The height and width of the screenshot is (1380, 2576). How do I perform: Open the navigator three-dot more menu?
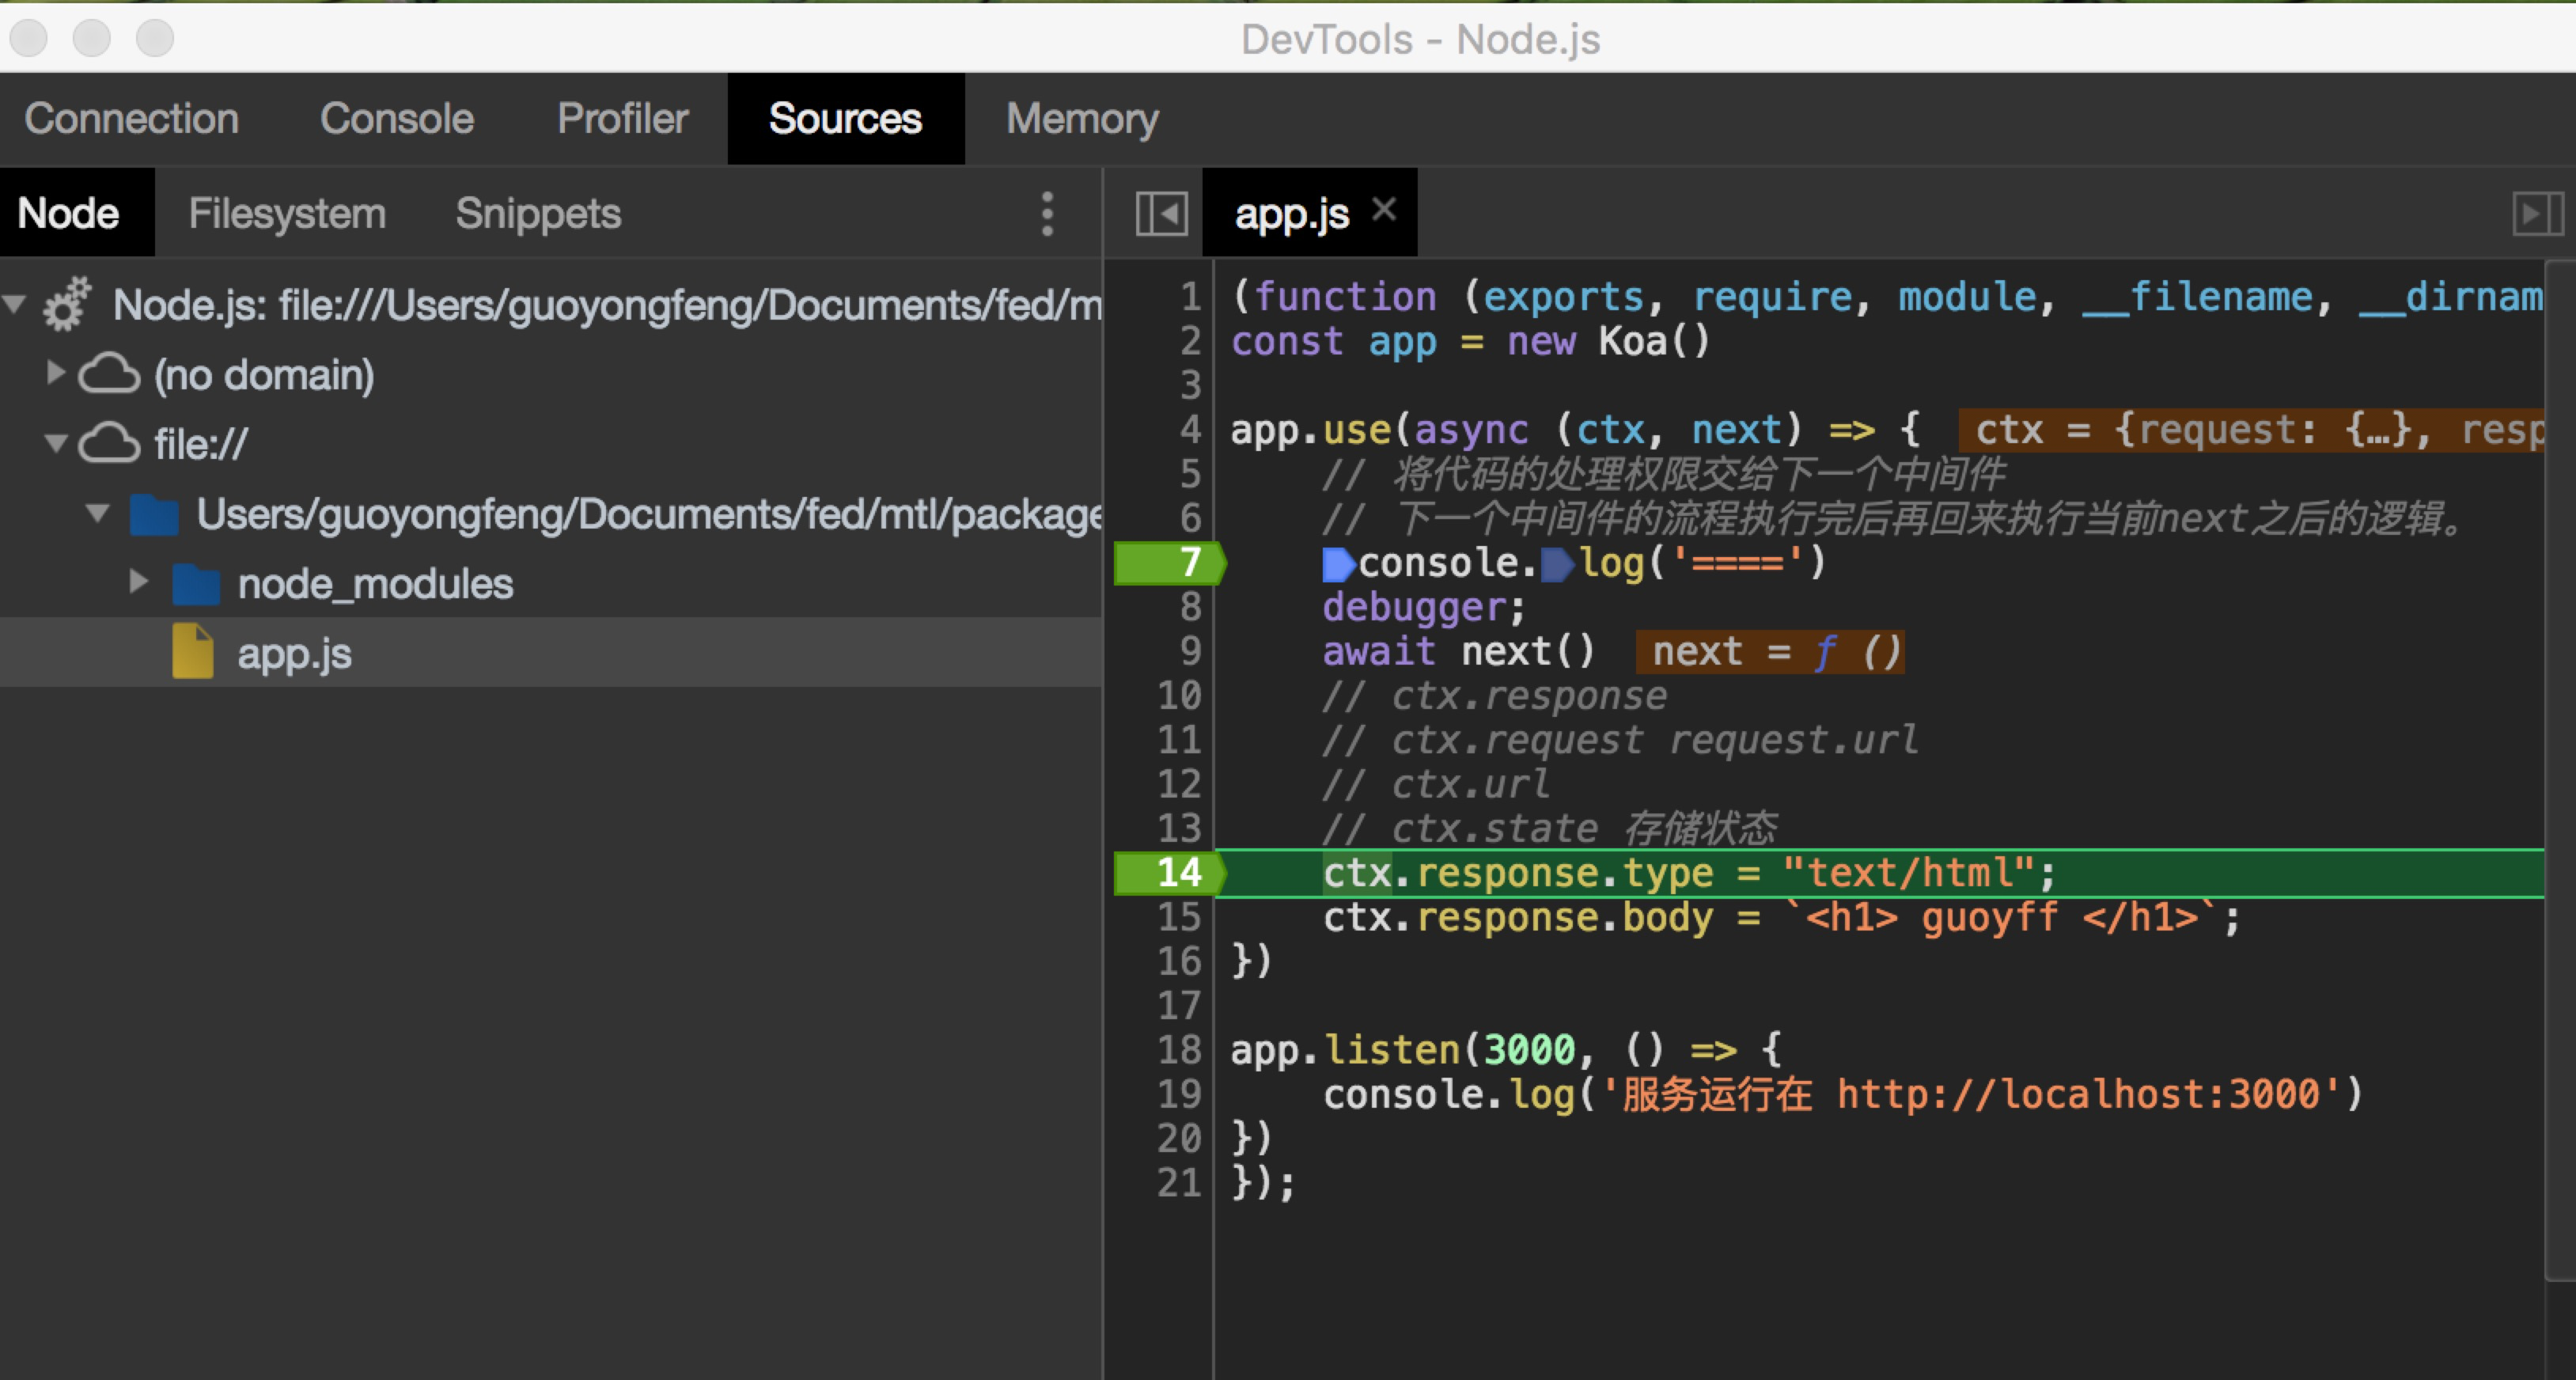pyautogui.click(x=1047, y=214)
